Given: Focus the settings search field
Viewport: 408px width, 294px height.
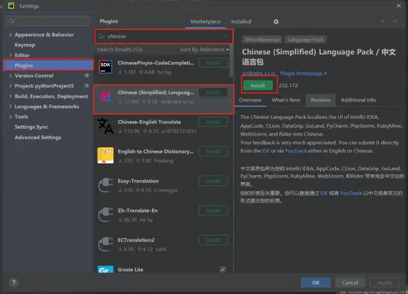Looking at the screenshot, I should pos(48,21).
